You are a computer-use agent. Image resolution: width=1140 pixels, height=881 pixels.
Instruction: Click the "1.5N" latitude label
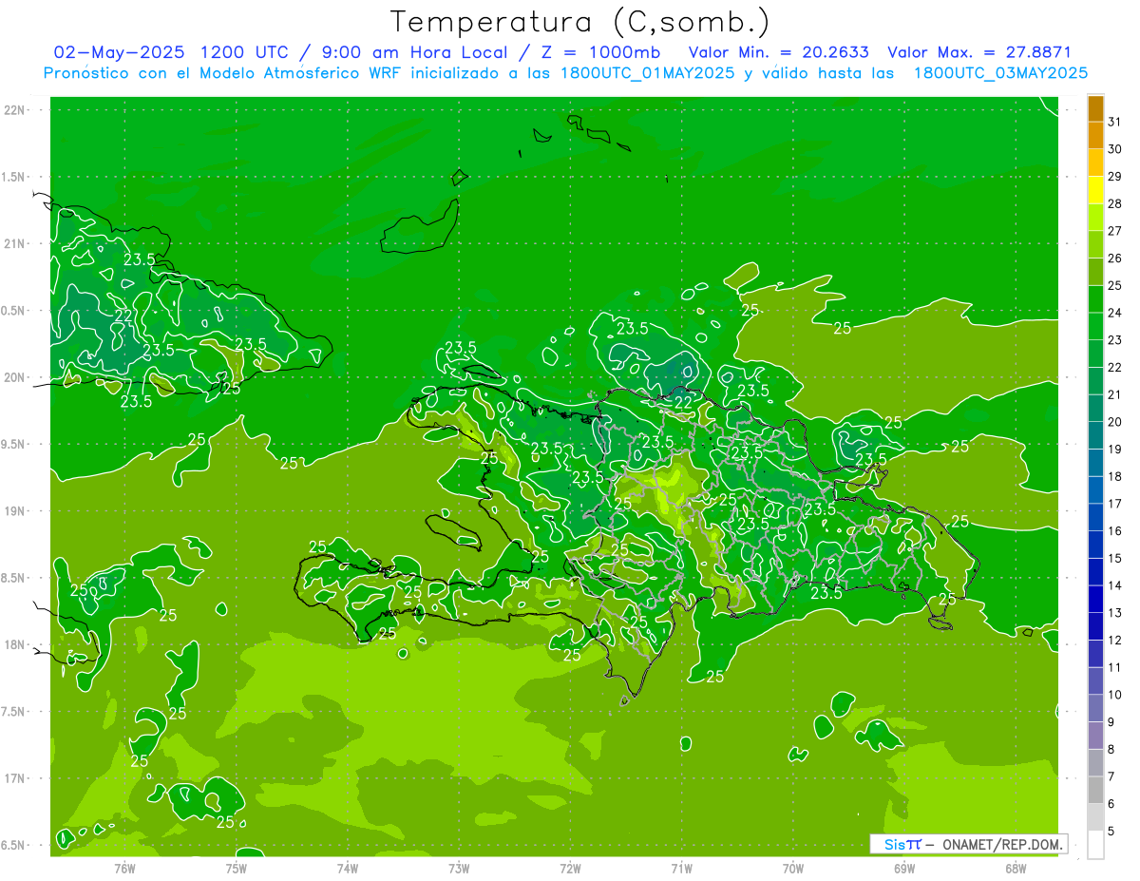coord(14,178)
